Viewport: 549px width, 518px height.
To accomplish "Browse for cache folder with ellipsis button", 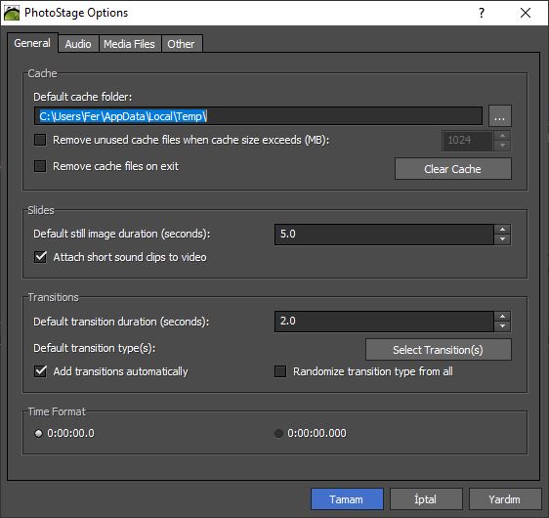I will click(x=499, y=116).
